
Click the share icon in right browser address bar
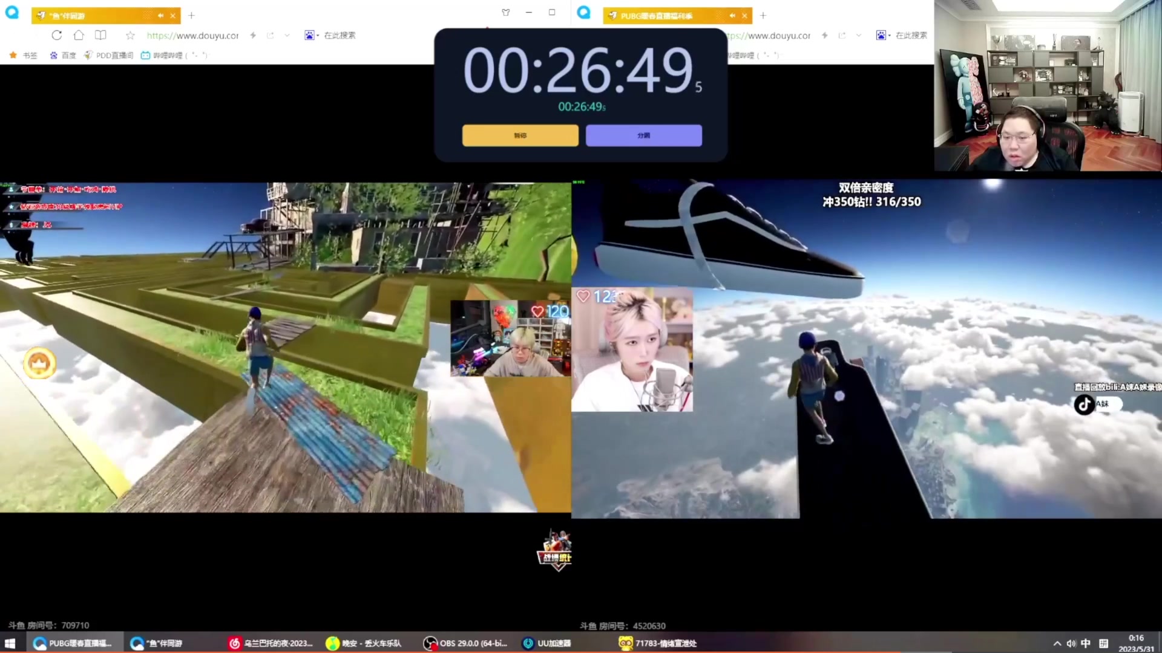(842, 36)
